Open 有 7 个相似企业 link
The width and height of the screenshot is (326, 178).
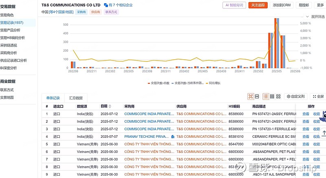[x=121, y=5]
